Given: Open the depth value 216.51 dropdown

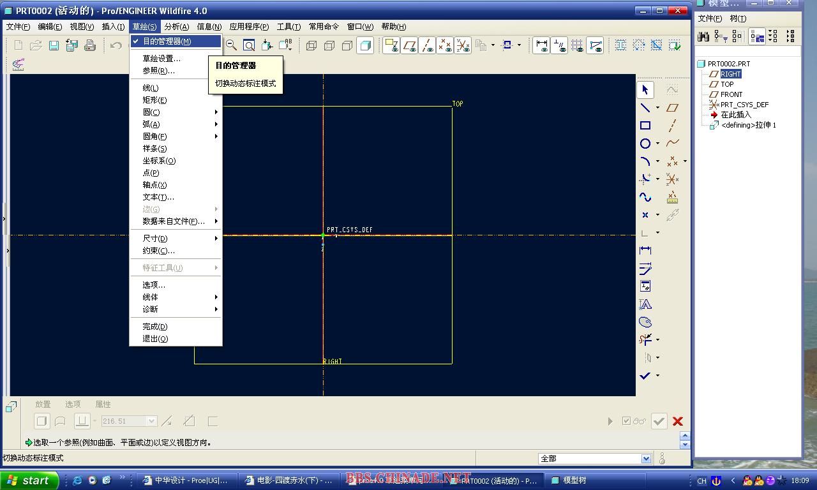Looking at the screenshot, I should [x=151, y=421].
